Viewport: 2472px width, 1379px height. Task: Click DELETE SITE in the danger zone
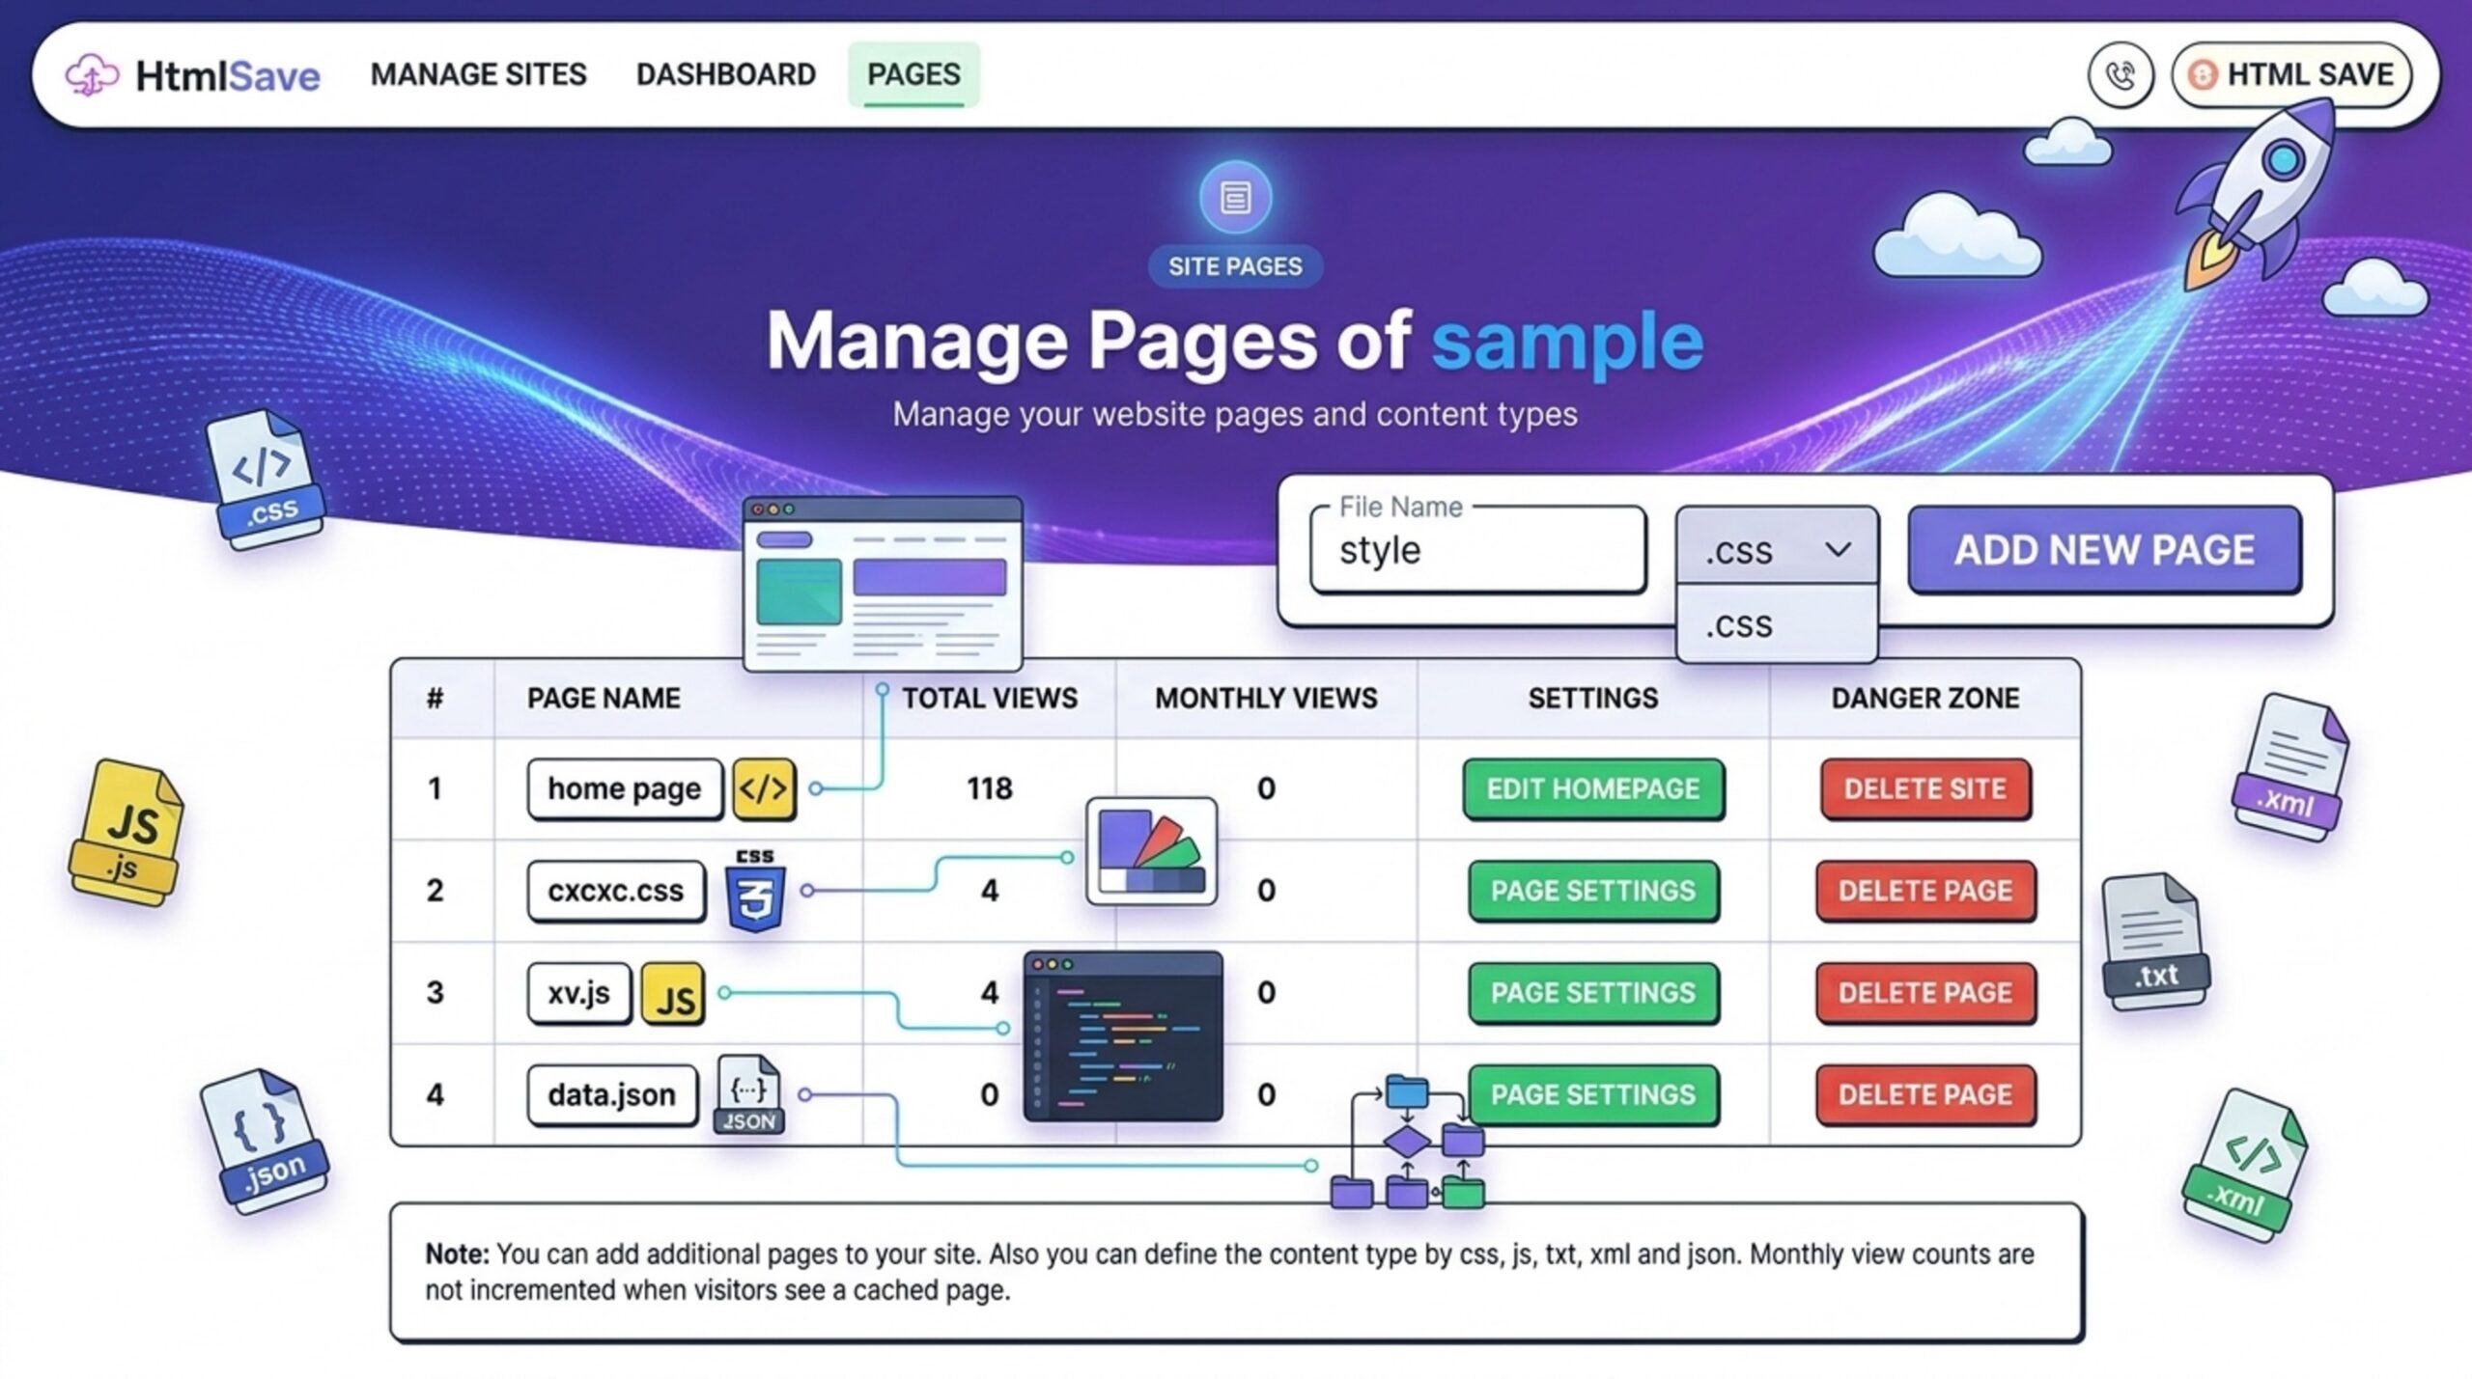[x=1924, y=788]
